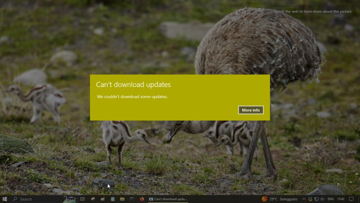Screen dimensions: 360x203
Task: Switch the ENG input language indicator
Action: point(331,199)
